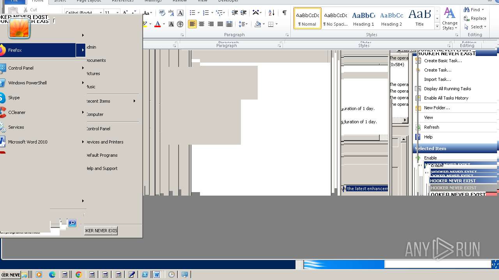The height and width of the screenshot is (280, 499).
Task: Click the Skype icon in Start menu
Action: point(2,98)
